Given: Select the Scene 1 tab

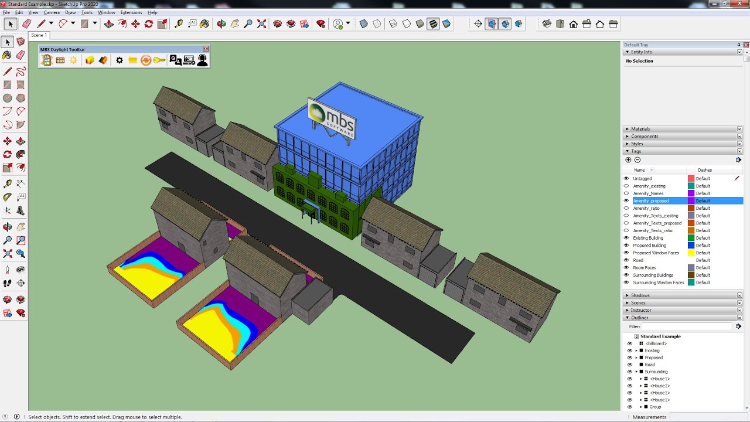Looking at the screenshot, I should click(39, 35).
